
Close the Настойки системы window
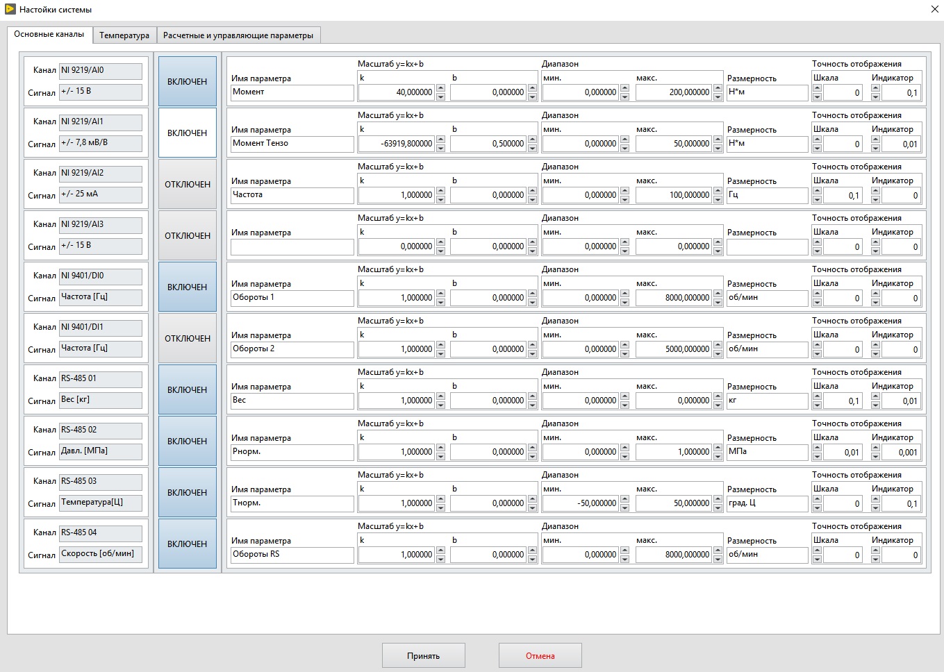934,9
